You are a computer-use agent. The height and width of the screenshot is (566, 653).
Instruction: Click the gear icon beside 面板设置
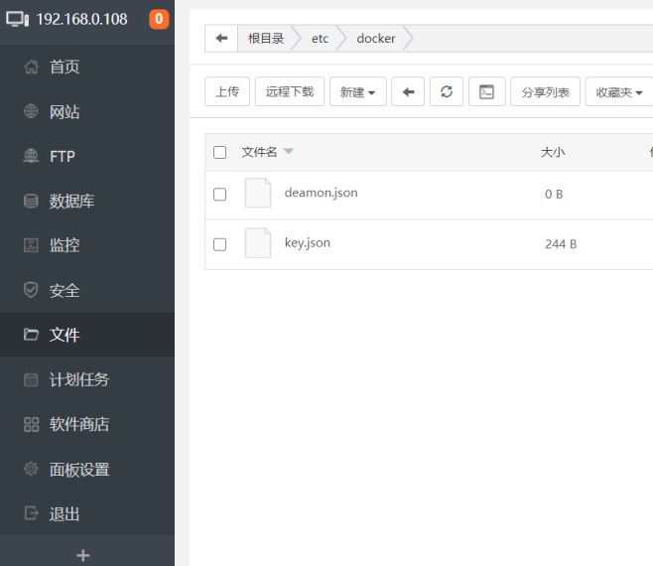(31, 469)
